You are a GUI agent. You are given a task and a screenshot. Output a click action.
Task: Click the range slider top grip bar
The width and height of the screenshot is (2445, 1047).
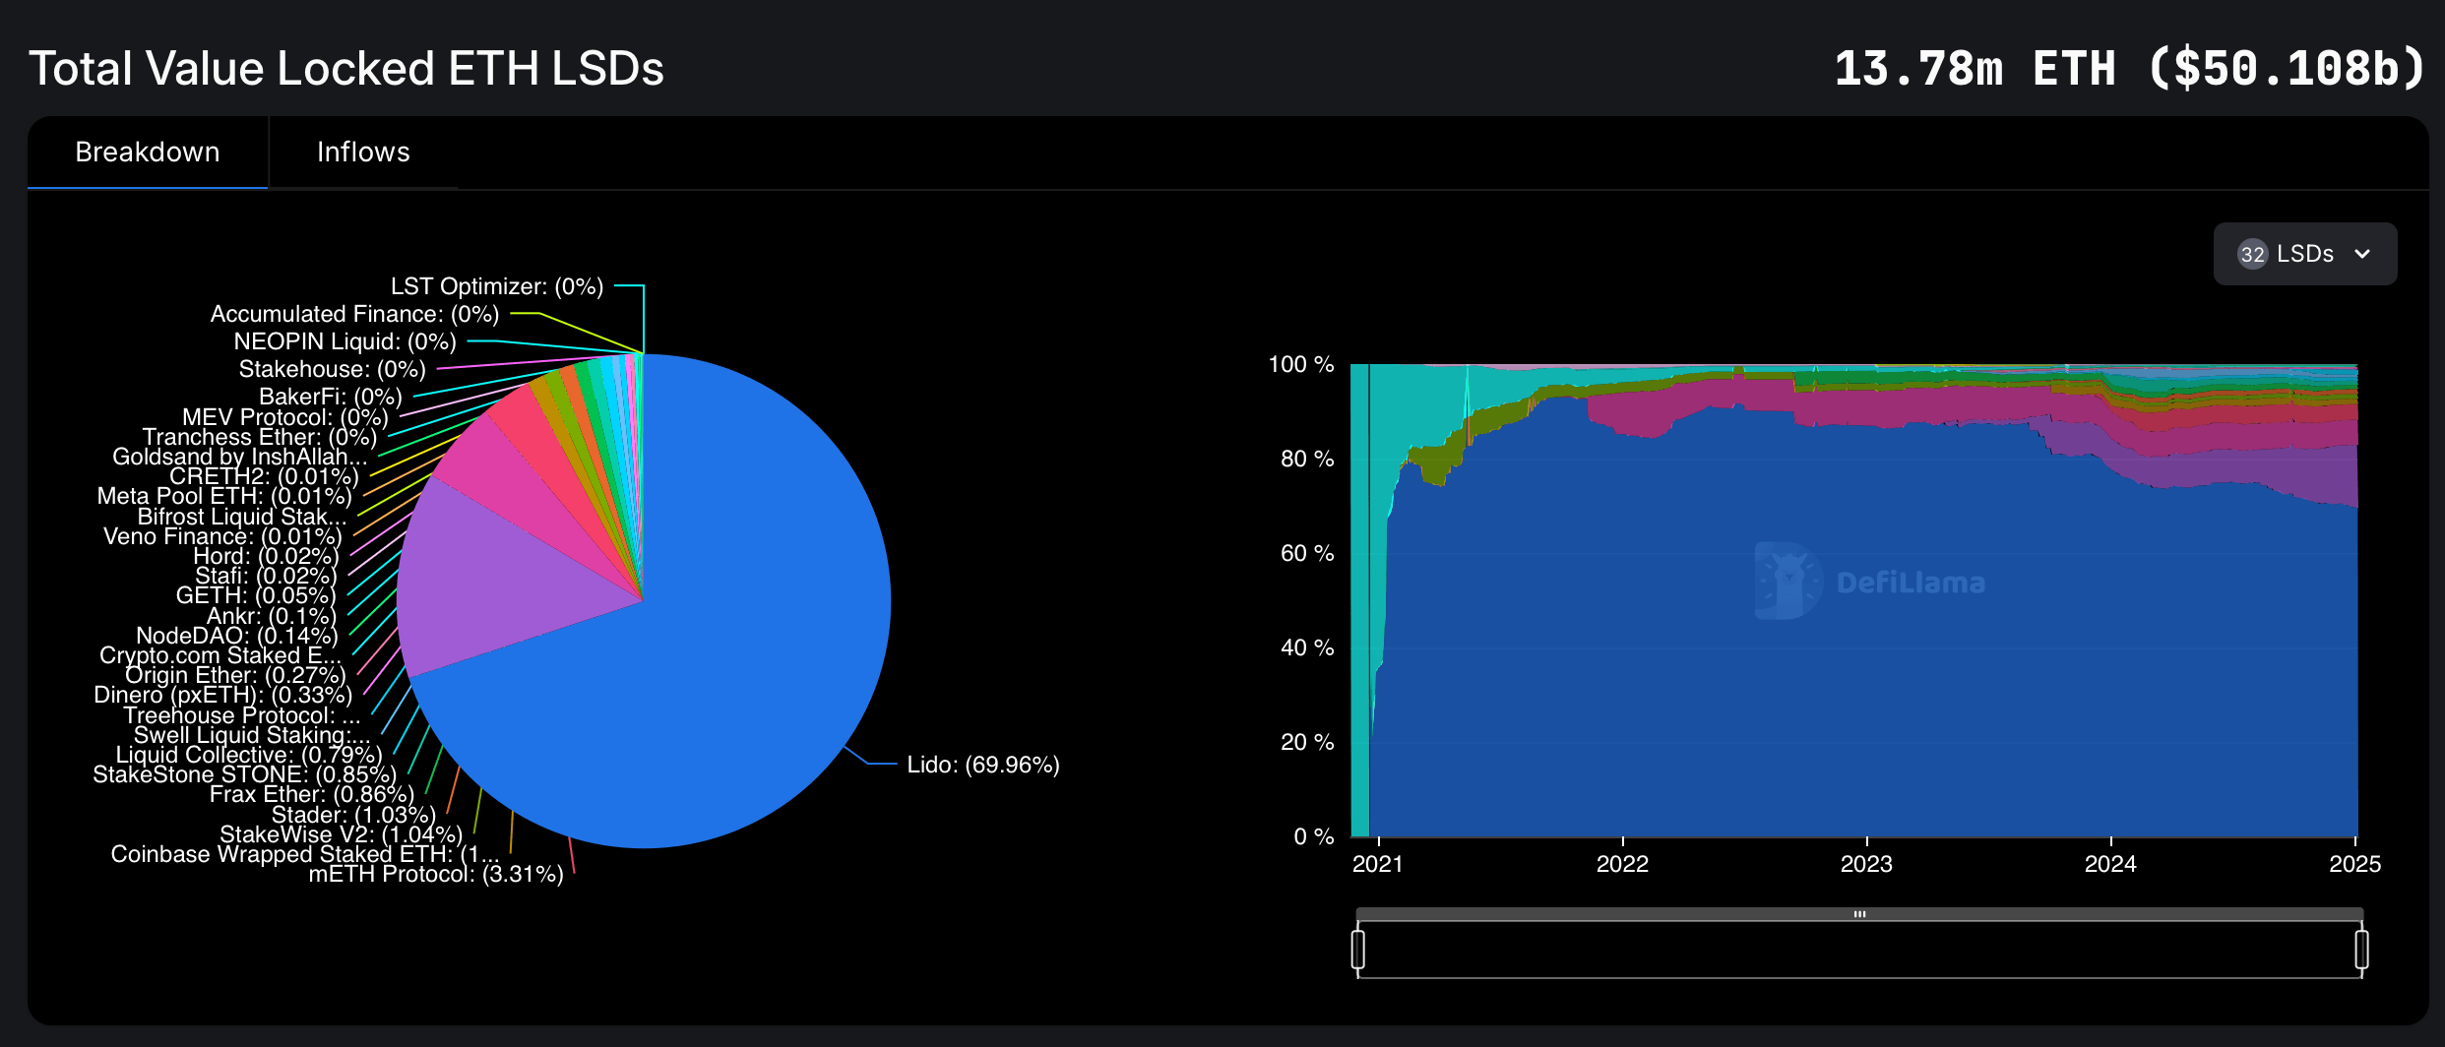click(x=1859, y=914)
